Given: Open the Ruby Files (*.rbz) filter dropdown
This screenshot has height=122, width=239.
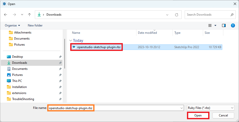Looking at the screenshot, I should tap(210, 108).
